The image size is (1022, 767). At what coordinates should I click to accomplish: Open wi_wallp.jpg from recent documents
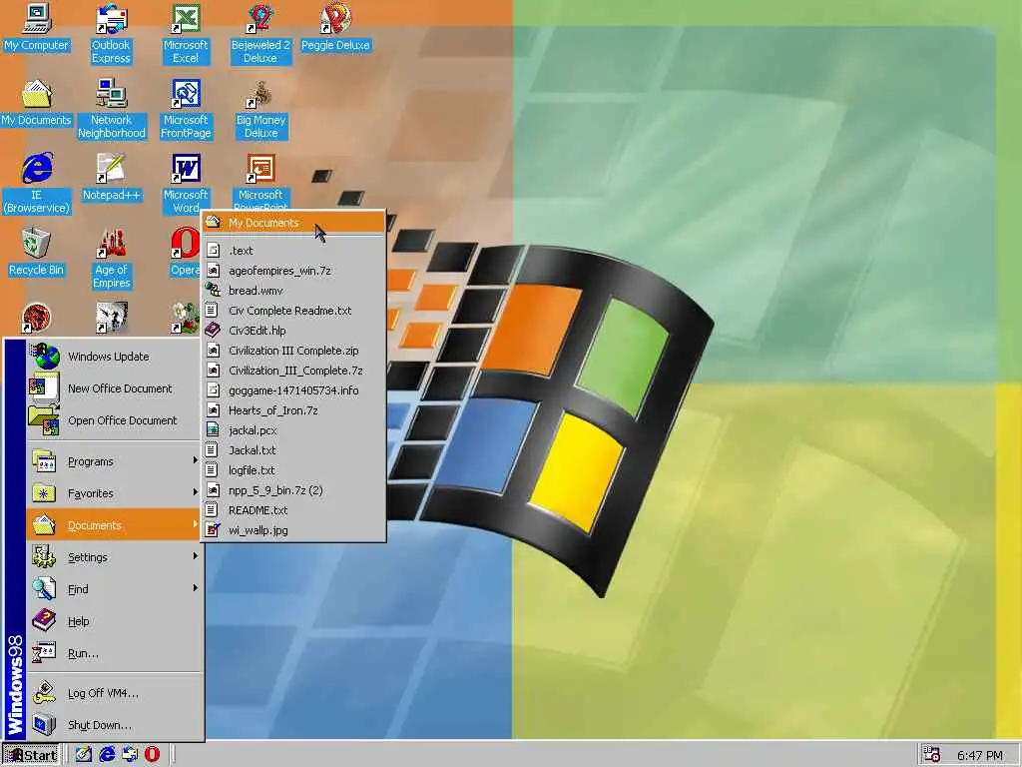[293, 531]
